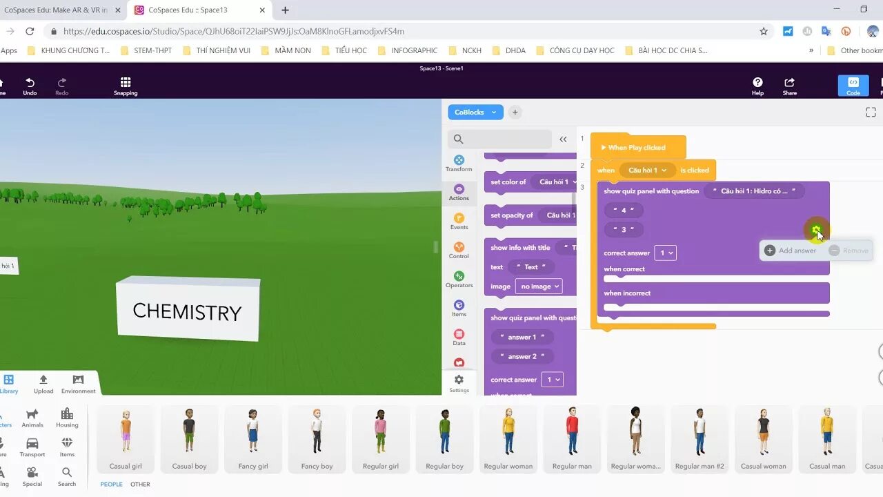Select the Actions block category
The width and height of the screenshot is (883, 497).
coord(459,193)
